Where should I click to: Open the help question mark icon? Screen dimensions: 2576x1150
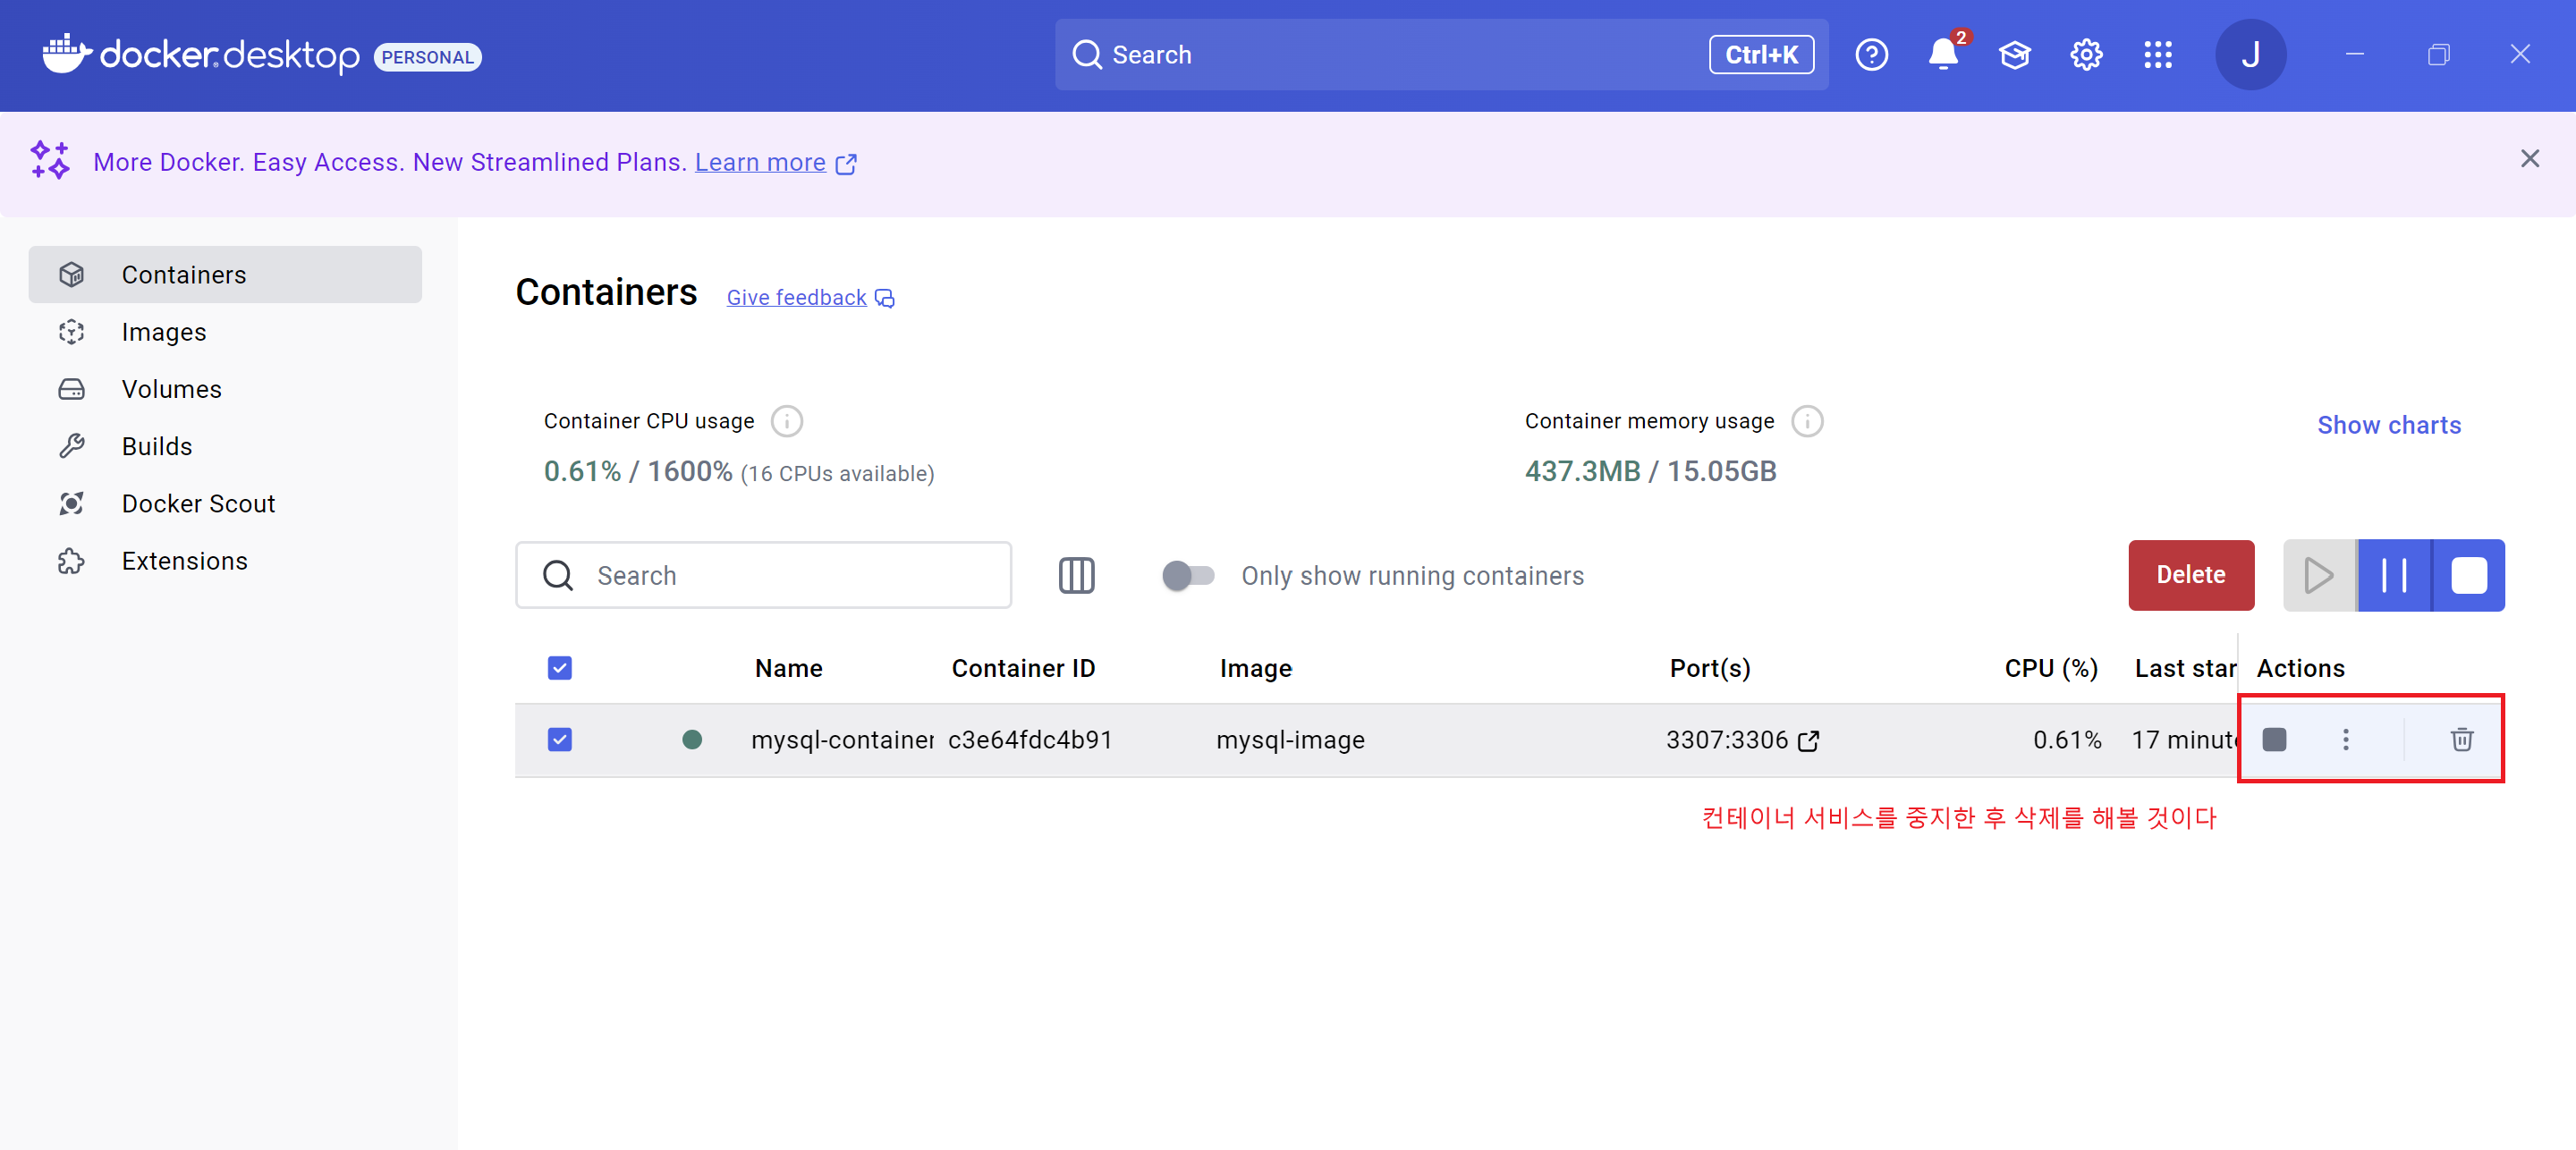coord(1871,55)
